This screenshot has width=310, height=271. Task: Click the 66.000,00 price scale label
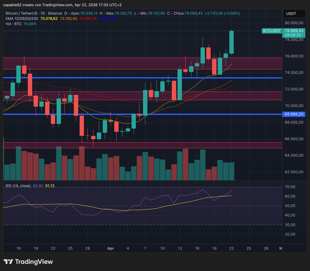click(x=294, y=139)
